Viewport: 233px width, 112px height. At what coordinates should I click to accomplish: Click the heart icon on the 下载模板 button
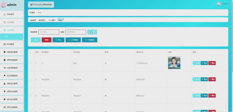coord(86,40)
